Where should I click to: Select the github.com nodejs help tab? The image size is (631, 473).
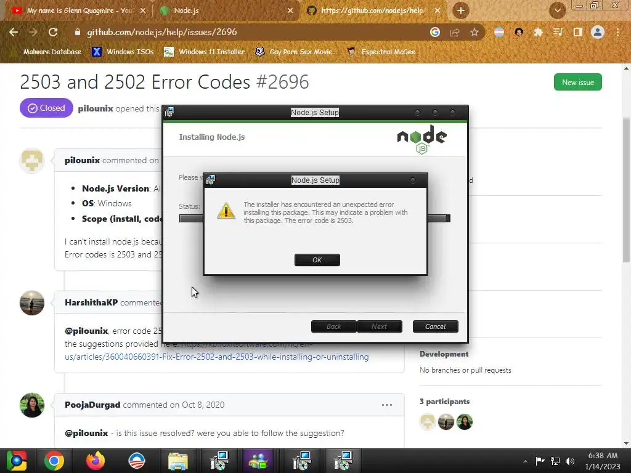click(372, 10)
